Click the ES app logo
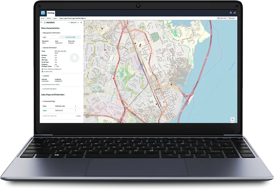The height and width of the screenshot is (190, 274). [43, 13]
